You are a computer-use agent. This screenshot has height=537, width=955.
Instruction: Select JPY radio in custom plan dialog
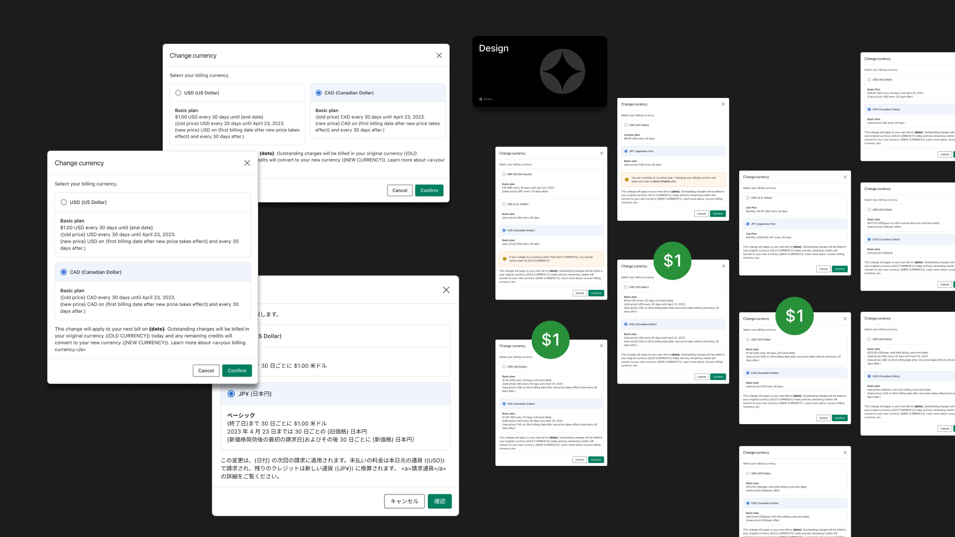(626, 151)
